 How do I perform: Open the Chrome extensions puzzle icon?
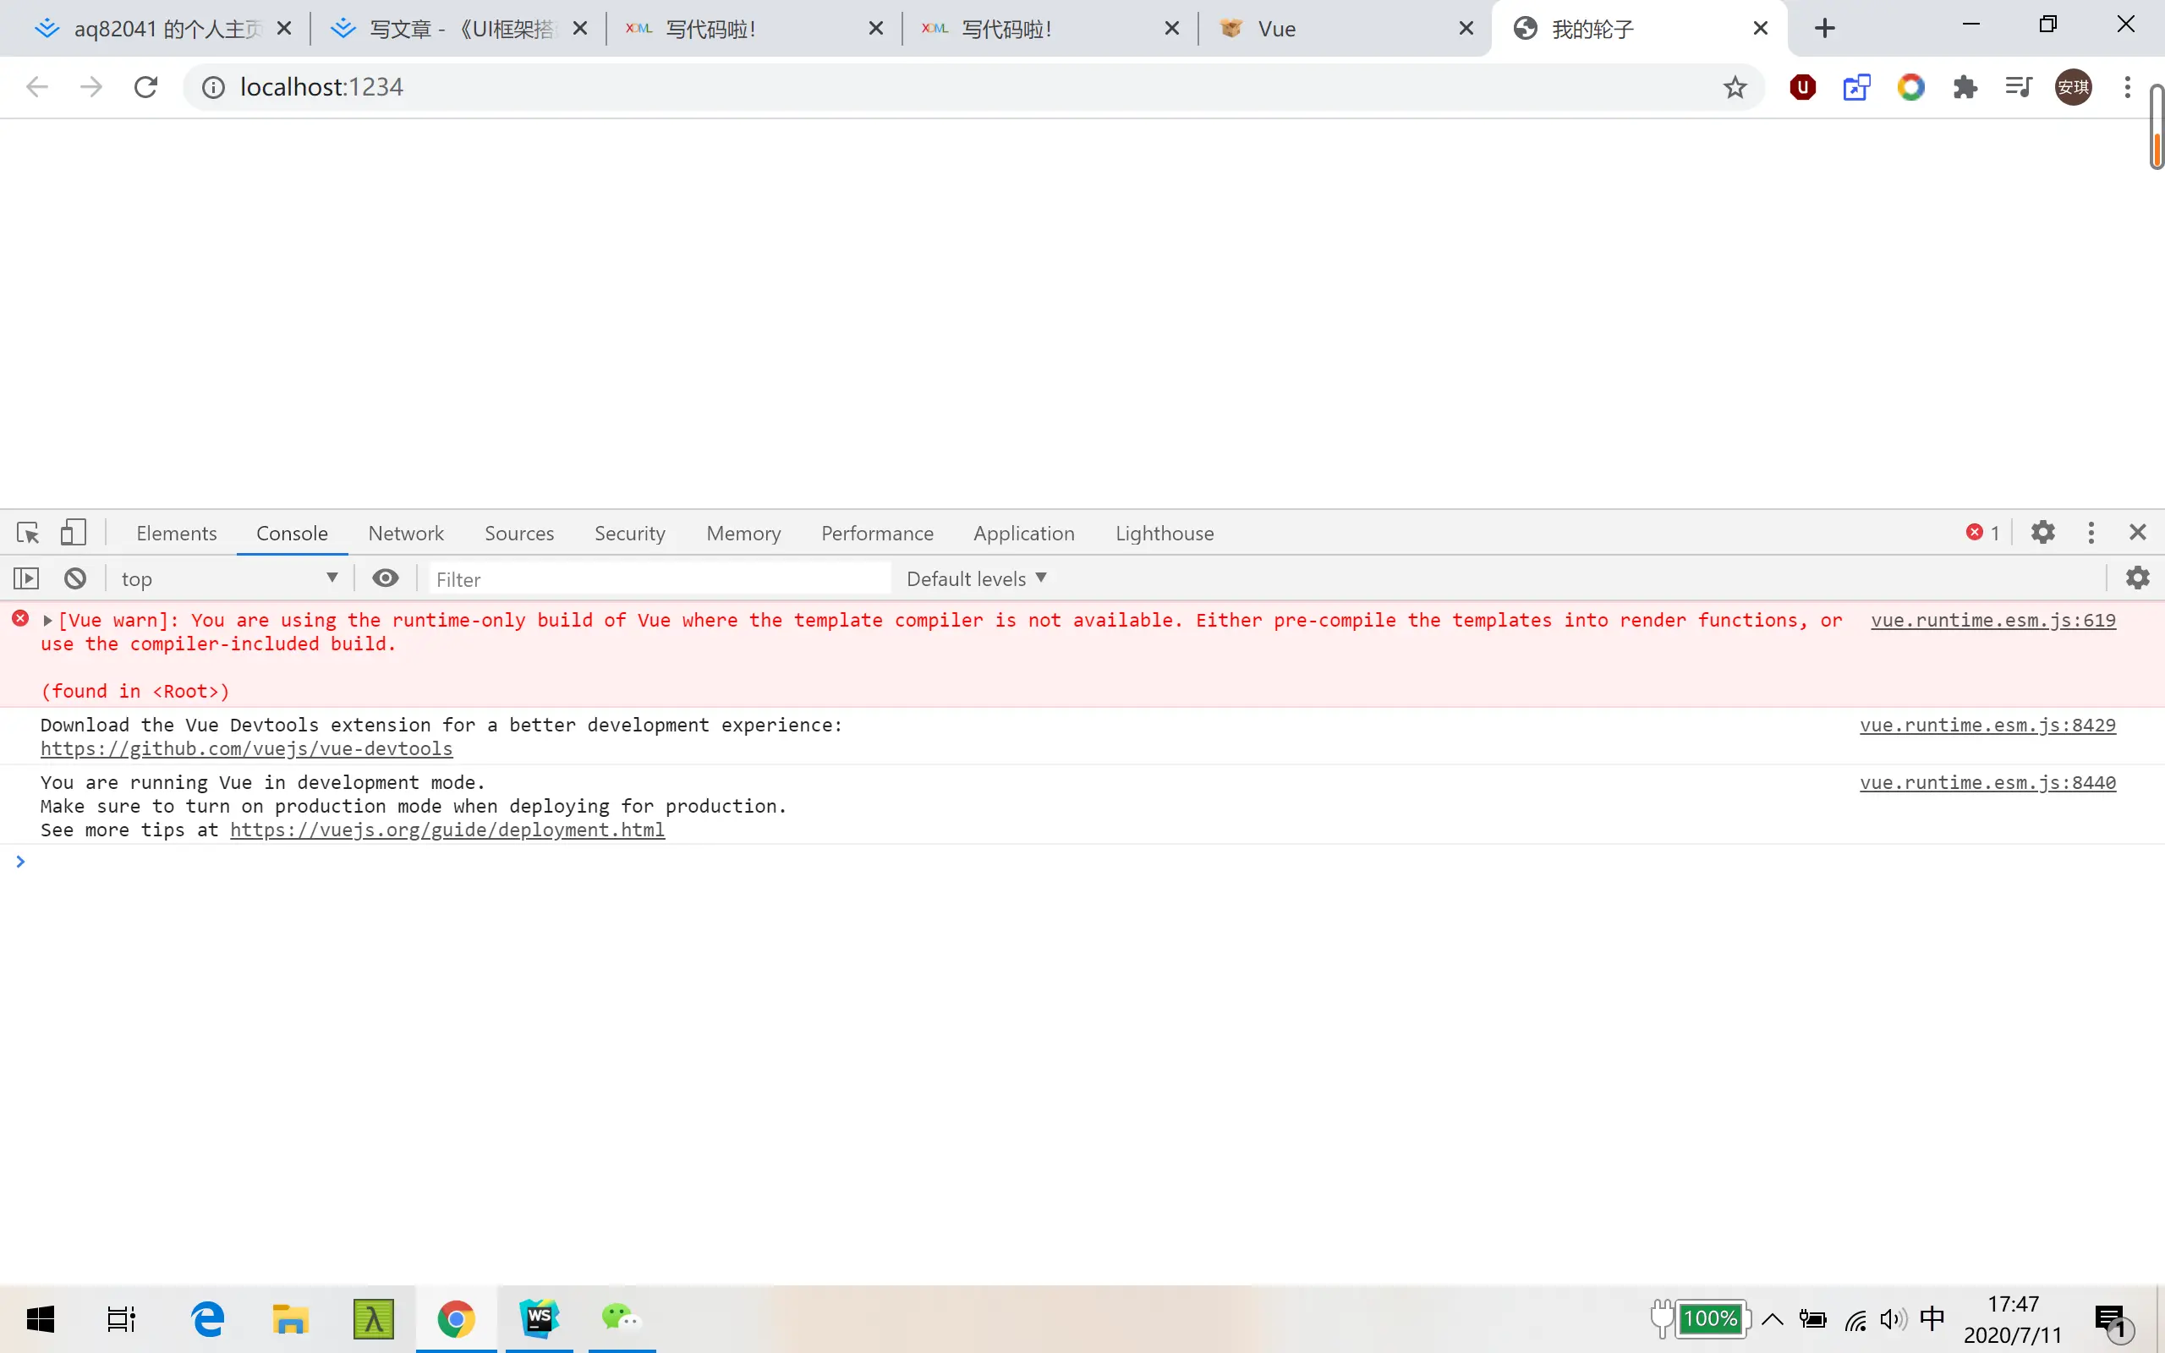tap(1965, 87)
